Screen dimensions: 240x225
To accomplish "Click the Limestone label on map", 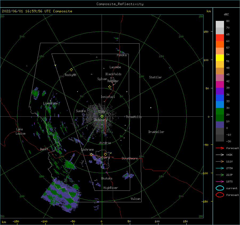I will 50,103.
